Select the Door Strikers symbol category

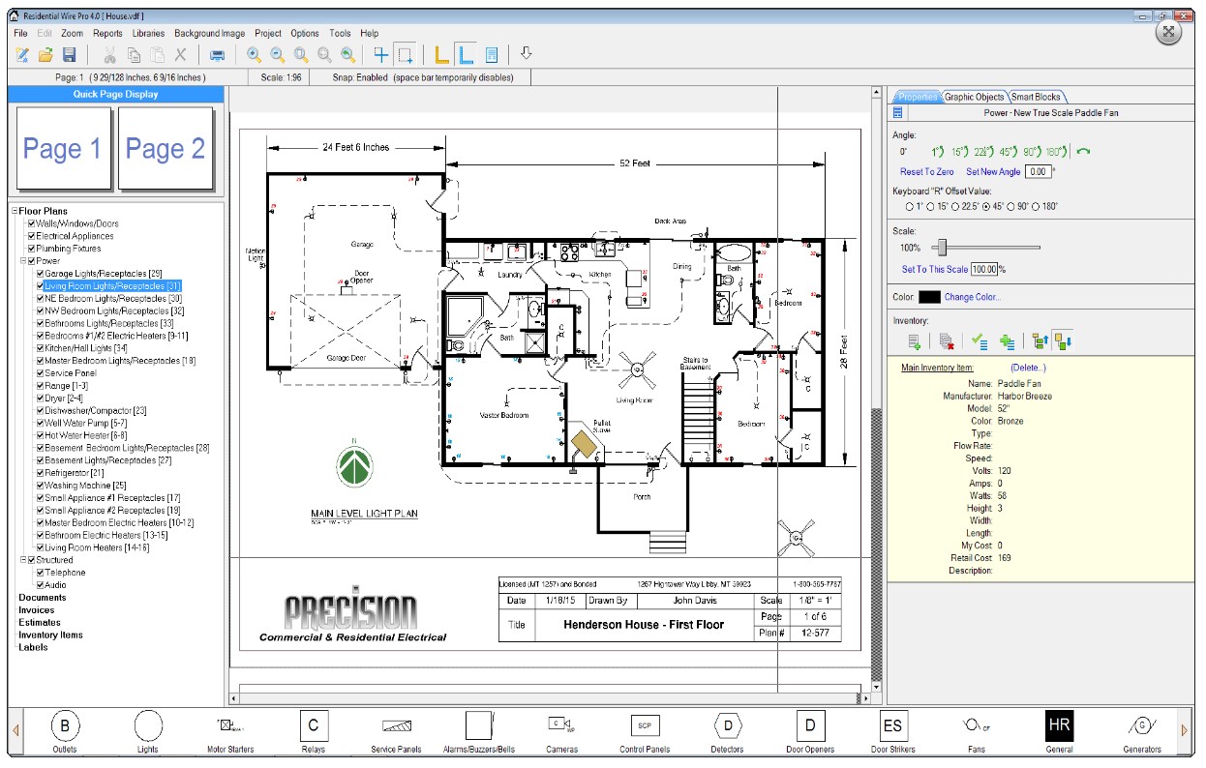(x=892, y=730)
